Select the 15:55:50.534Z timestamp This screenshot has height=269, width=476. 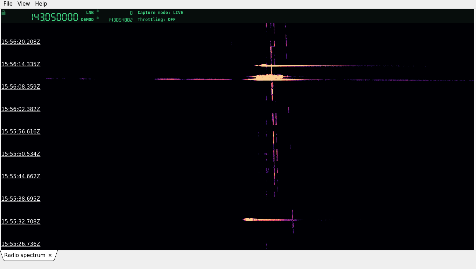click(21, 154)
